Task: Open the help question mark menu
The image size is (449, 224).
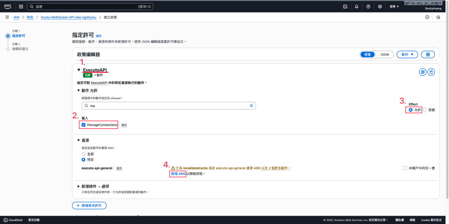Action: click(x=368, y=6)
